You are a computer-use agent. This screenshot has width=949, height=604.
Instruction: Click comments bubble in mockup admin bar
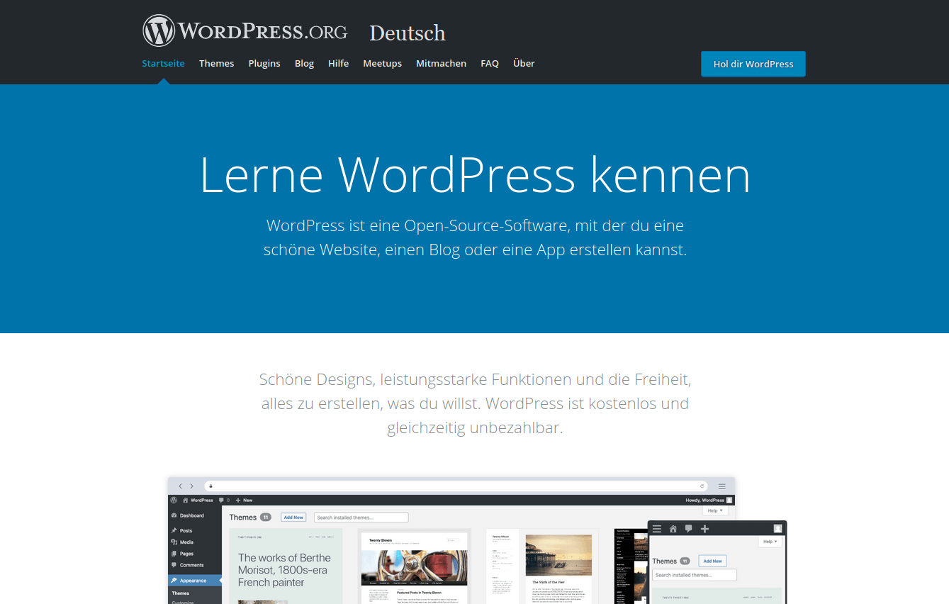click(222, 500)
